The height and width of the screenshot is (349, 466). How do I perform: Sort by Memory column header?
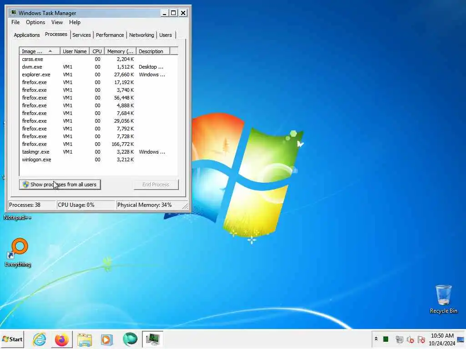[x=120, y=51]
